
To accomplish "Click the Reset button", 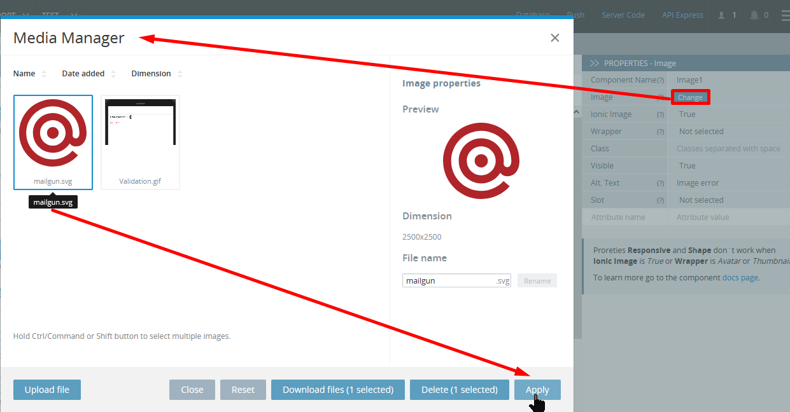I will click(x=243, y=390).
